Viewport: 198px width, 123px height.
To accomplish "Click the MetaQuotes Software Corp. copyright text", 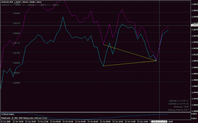I will (x=24, y=118).
